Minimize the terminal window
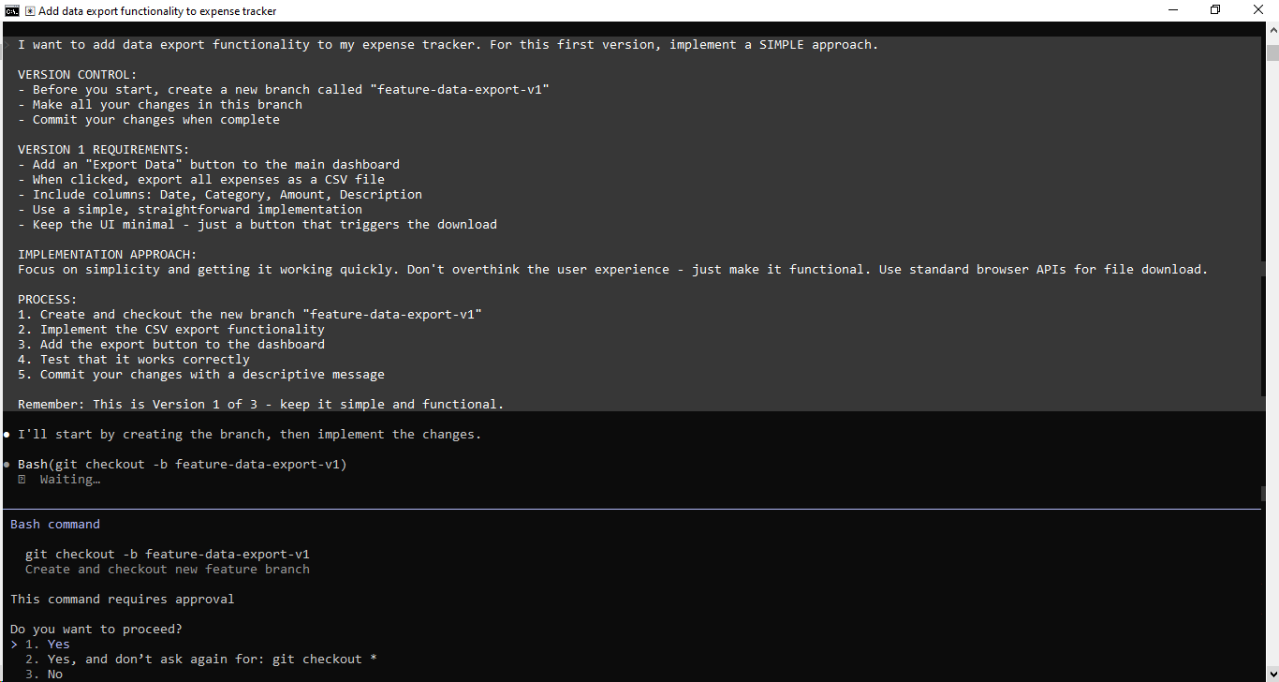 (x=1173, y=10)
